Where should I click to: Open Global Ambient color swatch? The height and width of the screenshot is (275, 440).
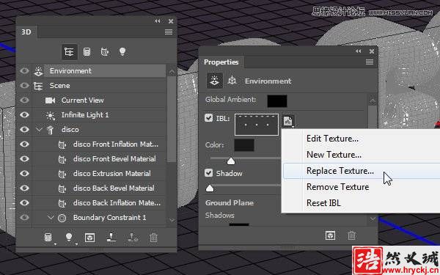tap(277, 101)
